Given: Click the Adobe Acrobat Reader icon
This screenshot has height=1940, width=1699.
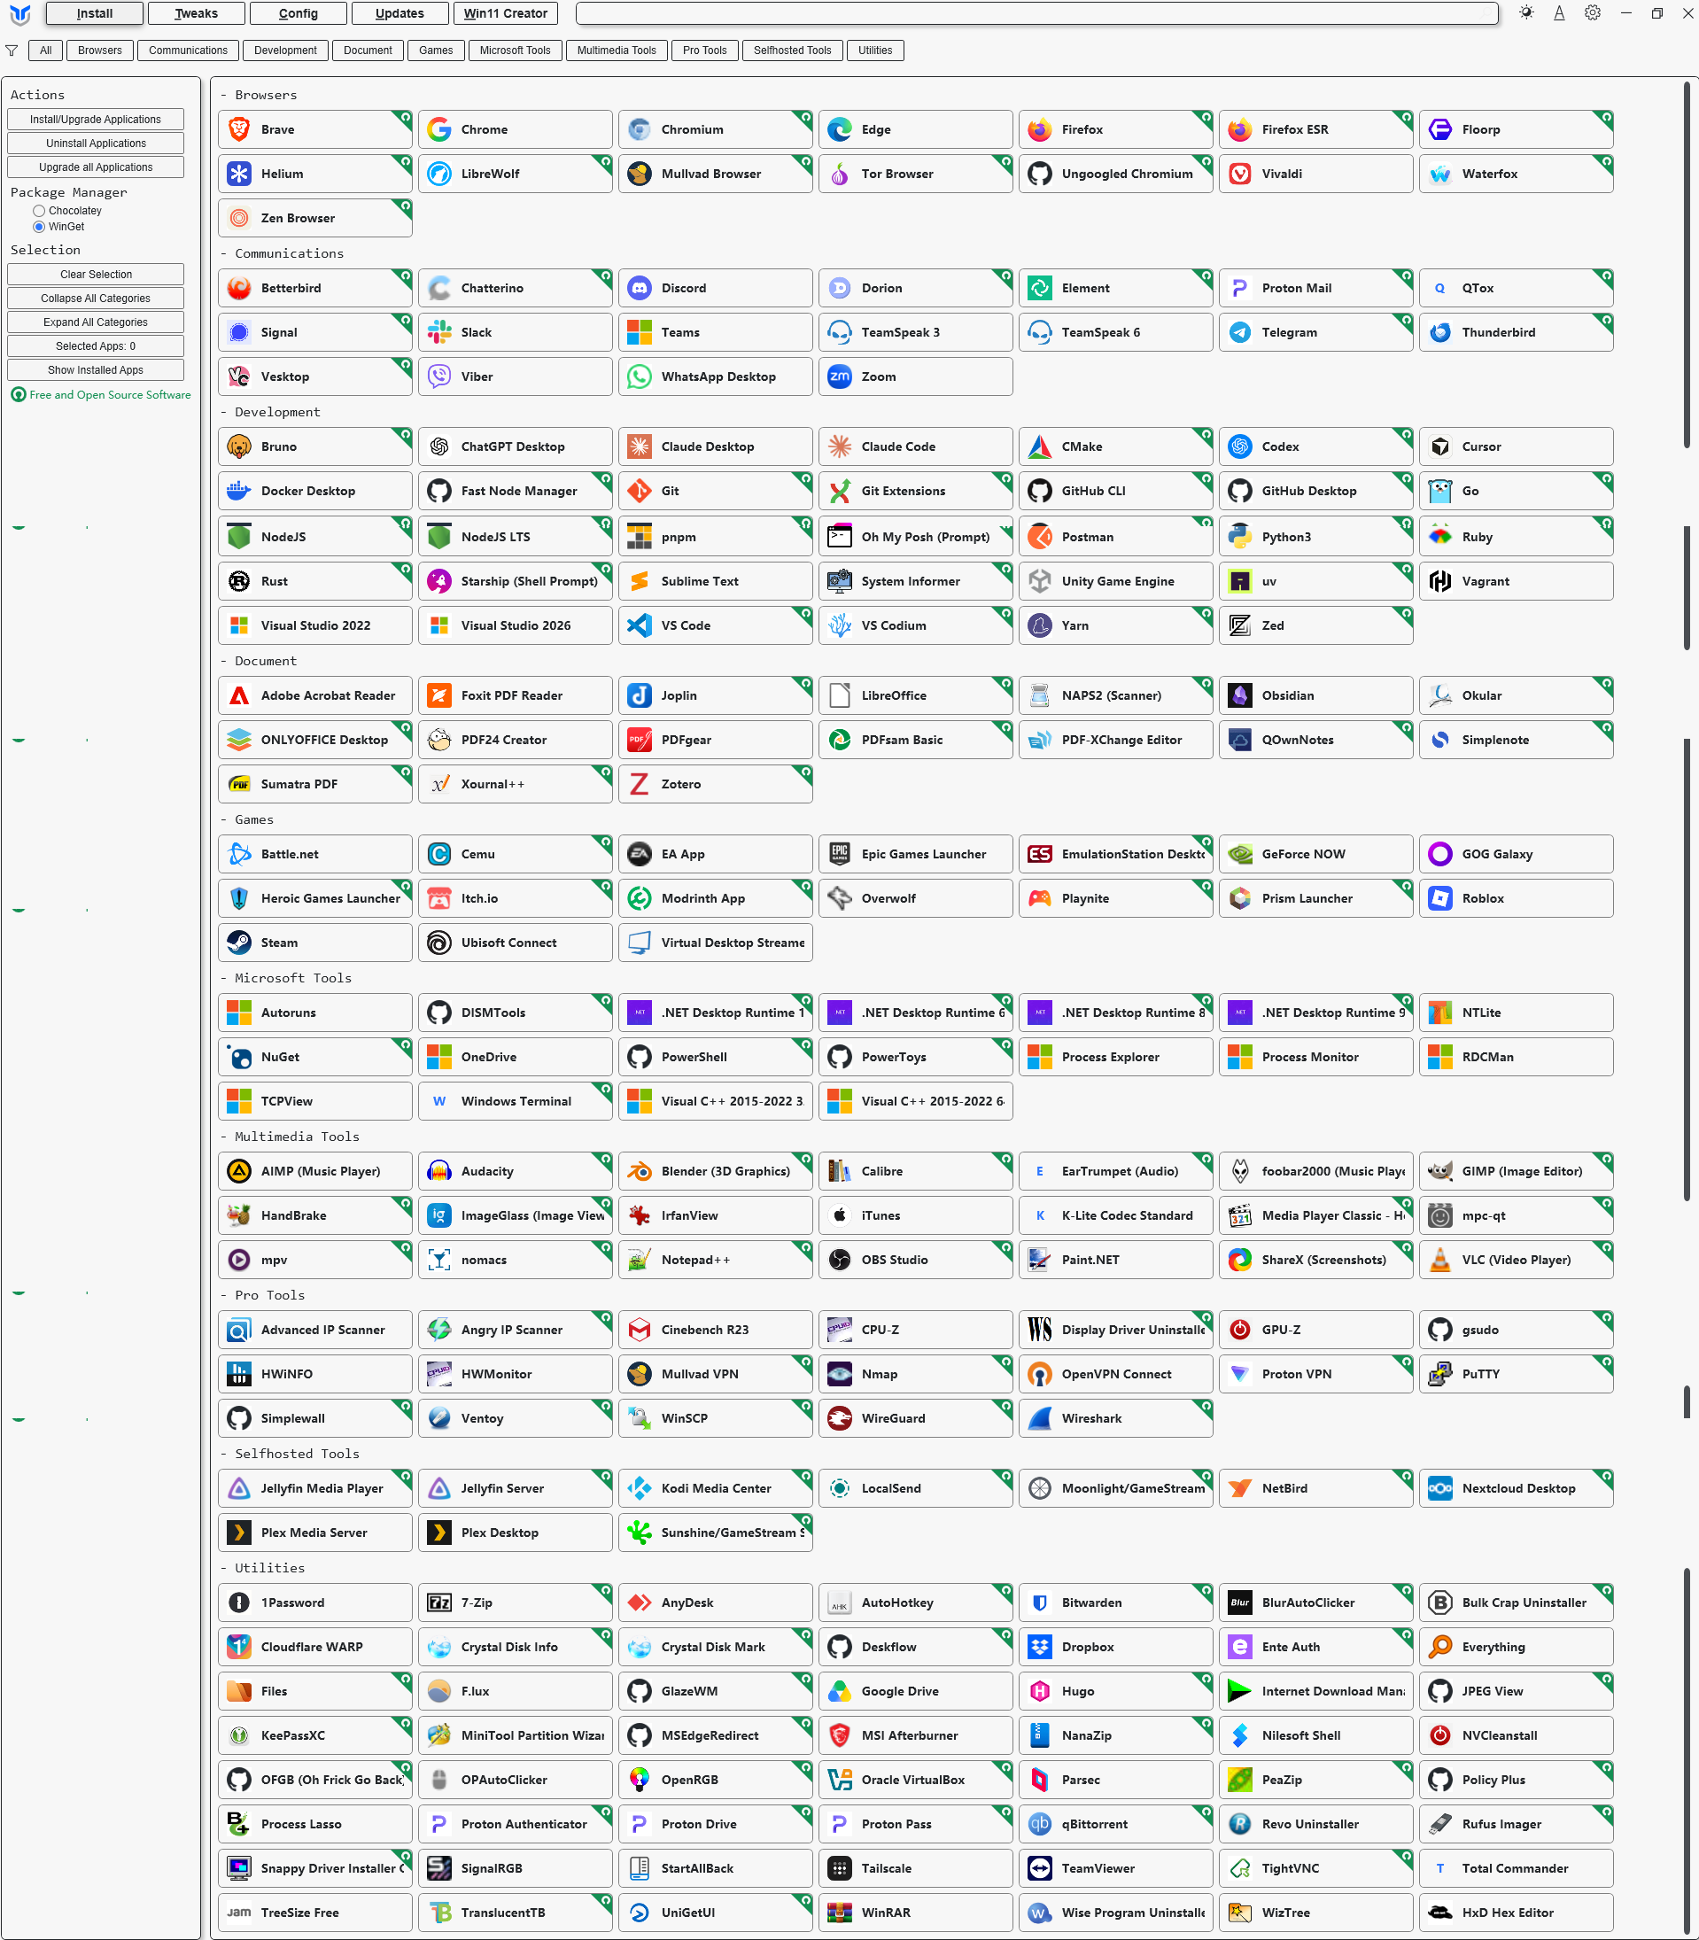Looking at the screenshot, I should (239, 696).
